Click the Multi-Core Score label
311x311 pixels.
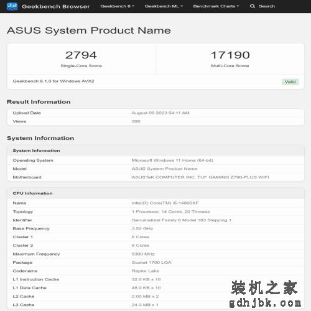[x=230, y=66]
